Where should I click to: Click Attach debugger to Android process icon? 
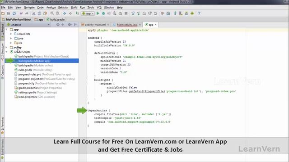pyautogui.click(x=115, y=13)
